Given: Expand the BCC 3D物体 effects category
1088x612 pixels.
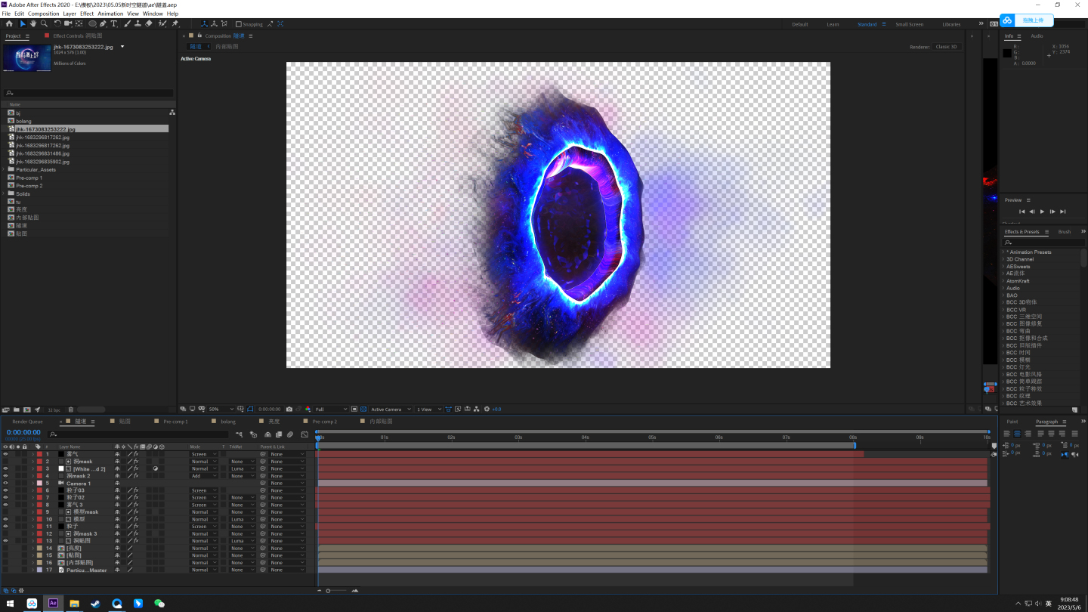Looking at the screenshot, I should click(x=1003, y=302).
